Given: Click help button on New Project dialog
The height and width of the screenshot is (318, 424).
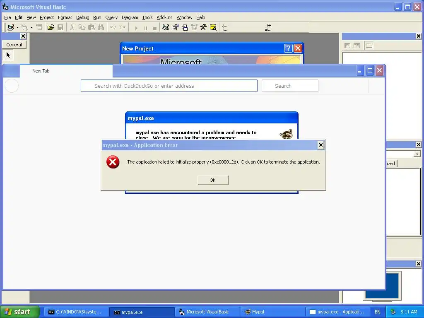Looking at the screenshot, I should [x=288, y=48].
